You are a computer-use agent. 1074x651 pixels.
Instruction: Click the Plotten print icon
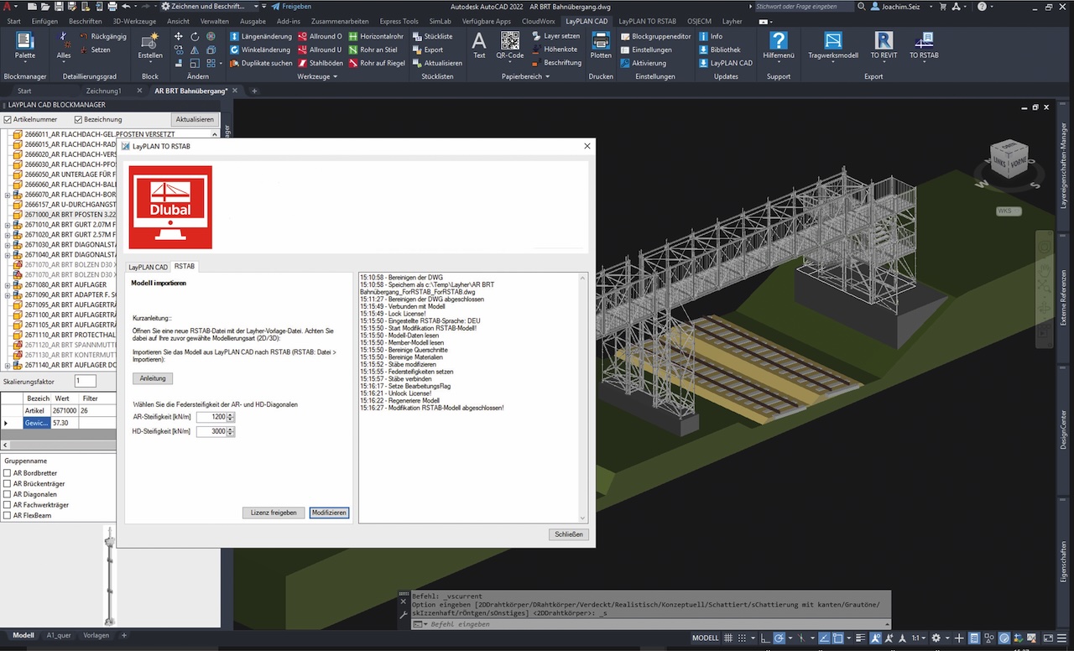601,42
